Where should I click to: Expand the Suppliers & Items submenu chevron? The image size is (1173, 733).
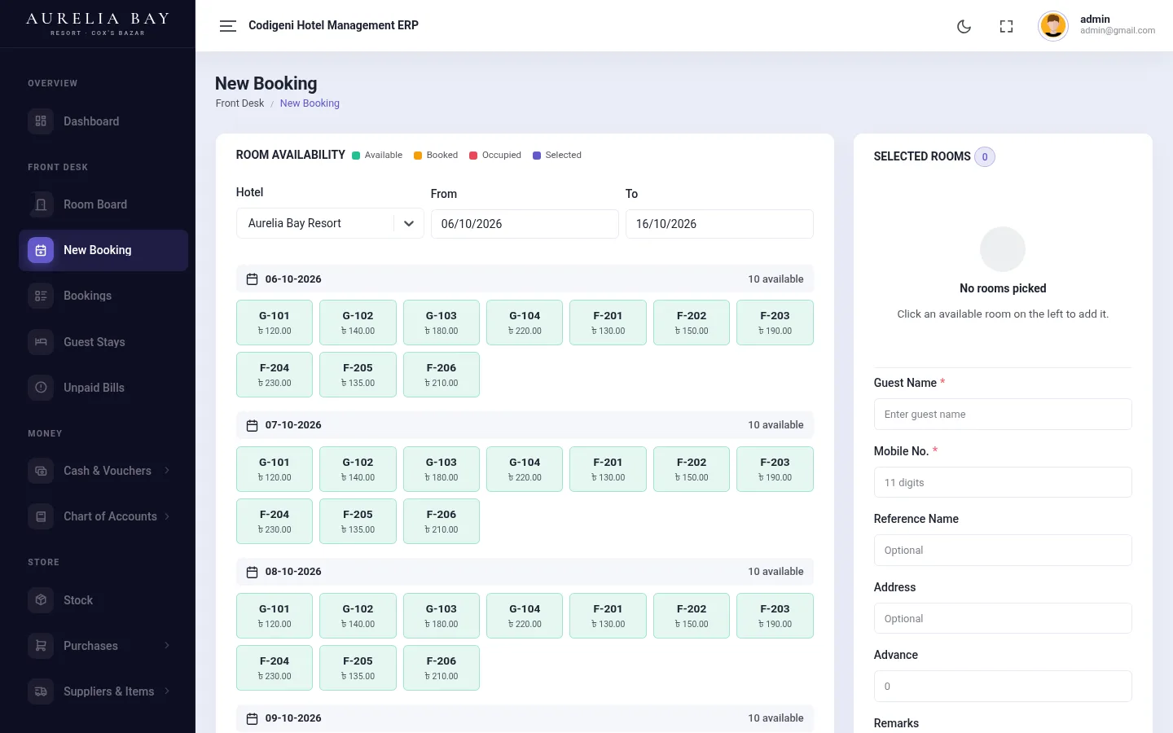pos(167,691)
